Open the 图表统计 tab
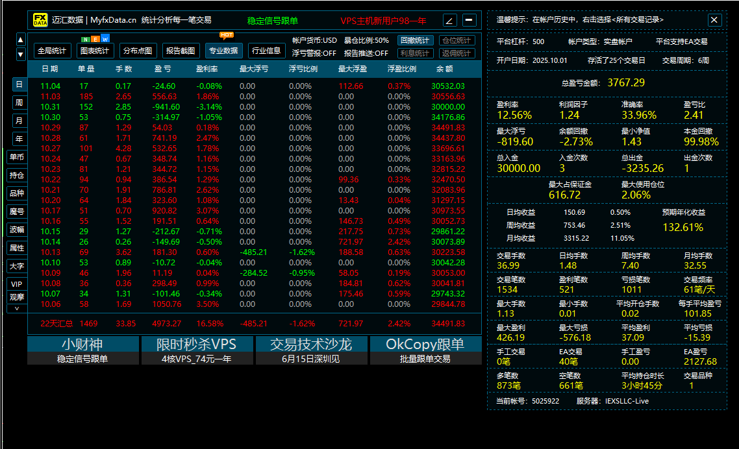 tap(95, 51)
